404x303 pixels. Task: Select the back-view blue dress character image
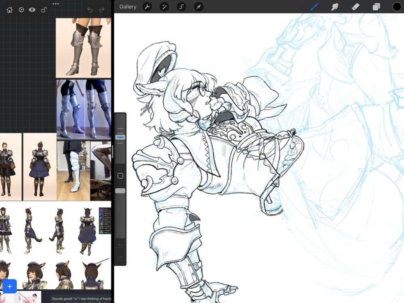coord(40,167)
